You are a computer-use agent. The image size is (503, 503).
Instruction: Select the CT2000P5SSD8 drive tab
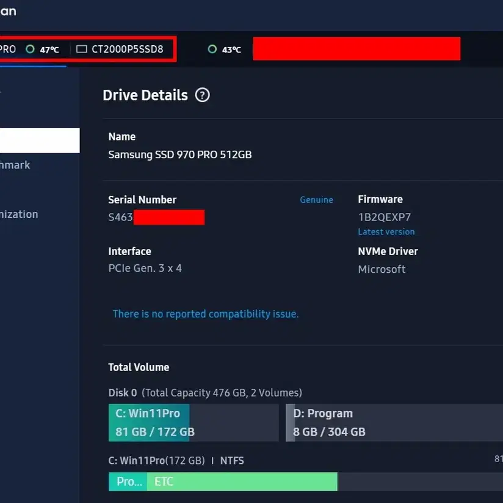(120, 49)
